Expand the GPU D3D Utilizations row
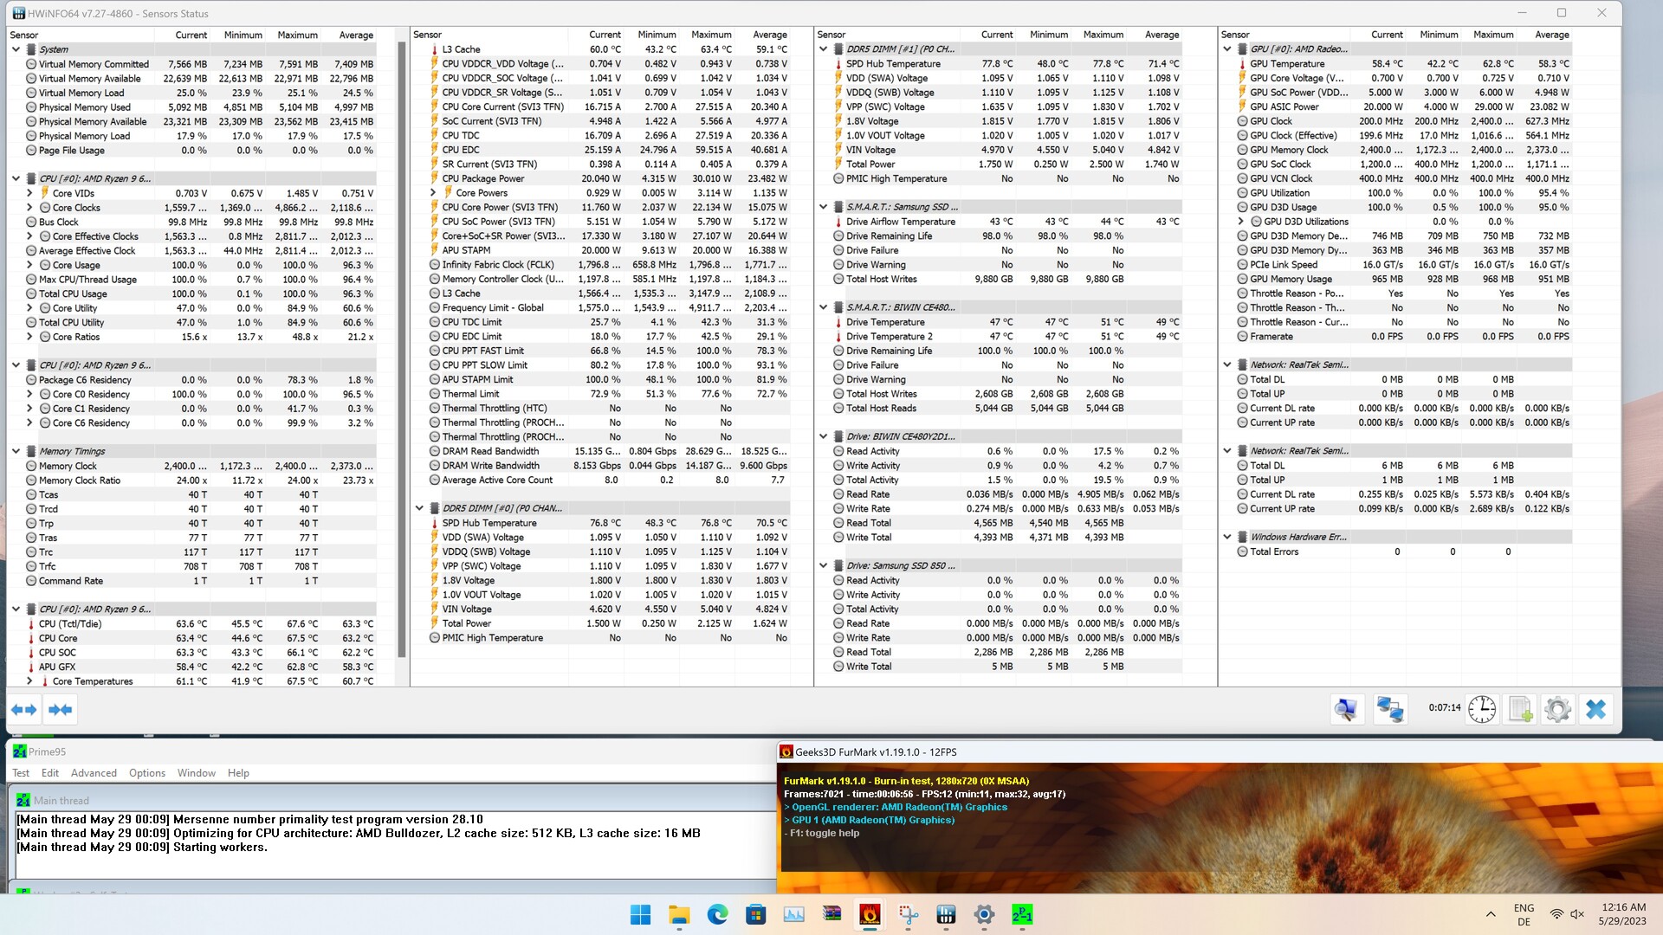Screen dimensions: 1663x935 (x=1241, y=222)
